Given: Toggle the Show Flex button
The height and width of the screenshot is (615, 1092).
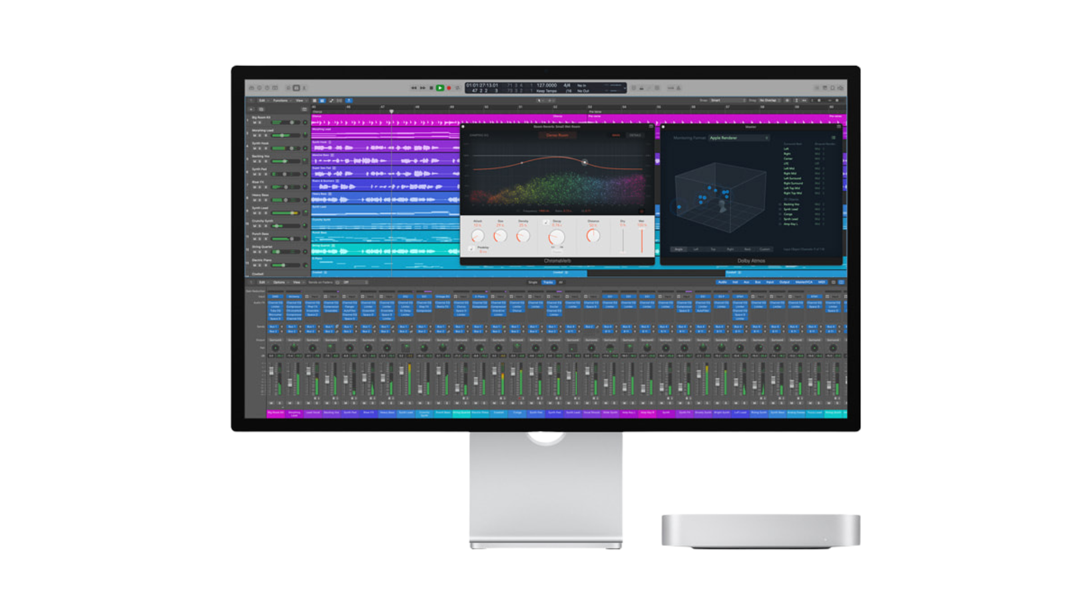Looking at the screenshot, I should [339, 101].
